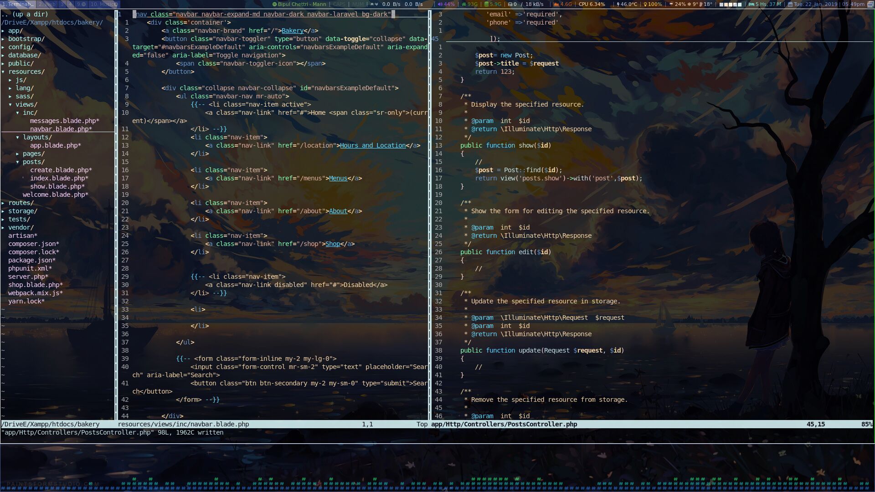Click the home disk usage icon

click(x=464, y=4)
